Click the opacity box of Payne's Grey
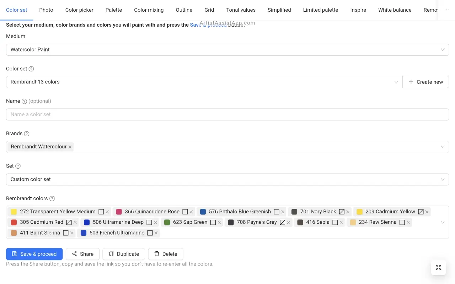Image resolution: width=455 pixels, height=284 pixels. pos(283,222)
